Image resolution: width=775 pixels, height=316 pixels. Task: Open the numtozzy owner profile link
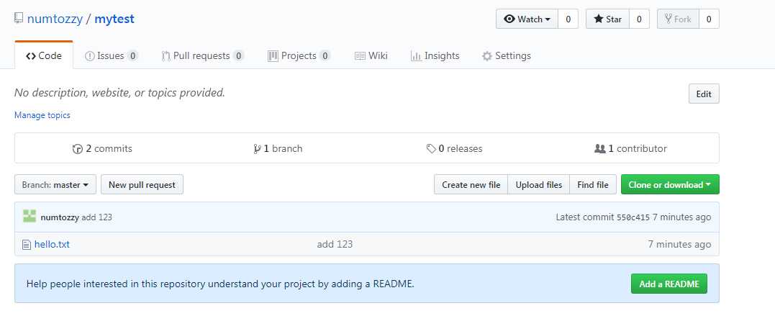click(x=55, y=19)
